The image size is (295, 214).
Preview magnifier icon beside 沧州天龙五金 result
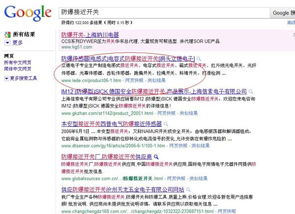click(x=188, y=189)
